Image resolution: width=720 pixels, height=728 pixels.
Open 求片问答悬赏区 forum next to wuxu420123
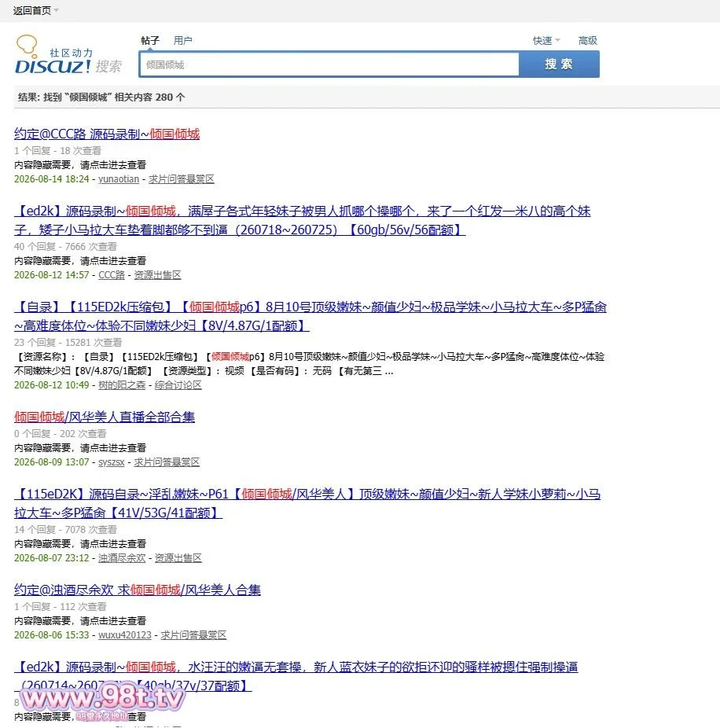click(x=193, y=635)
